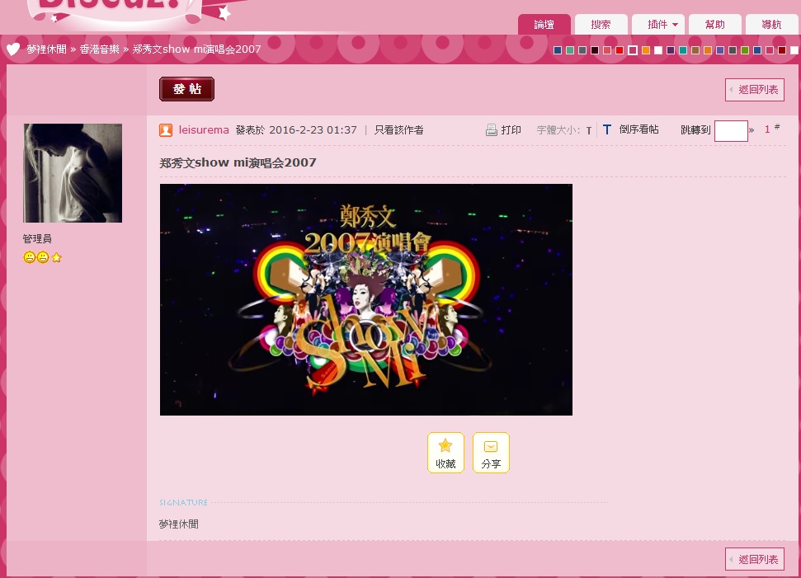Viewport: 801px width, 578px height.
Task: Select the salmon color swatch
Action: (607, 50)
